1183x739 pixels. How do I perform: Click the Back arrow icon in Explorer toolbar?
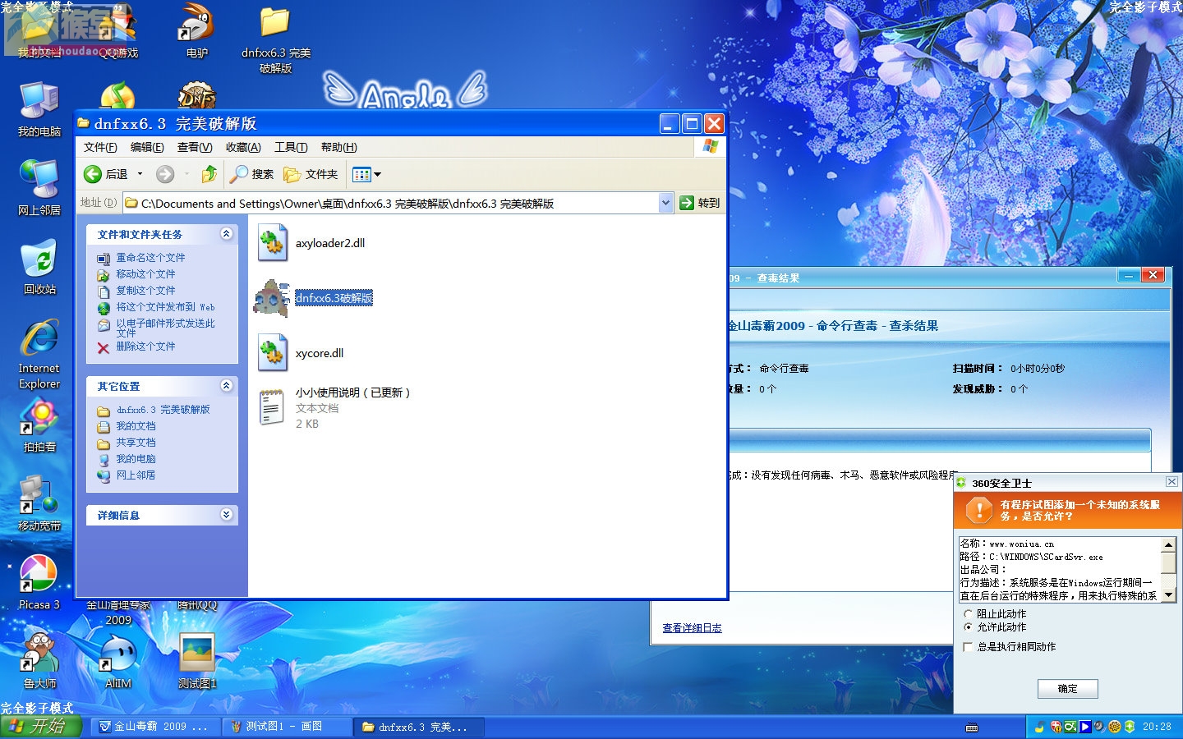point(93,174)
